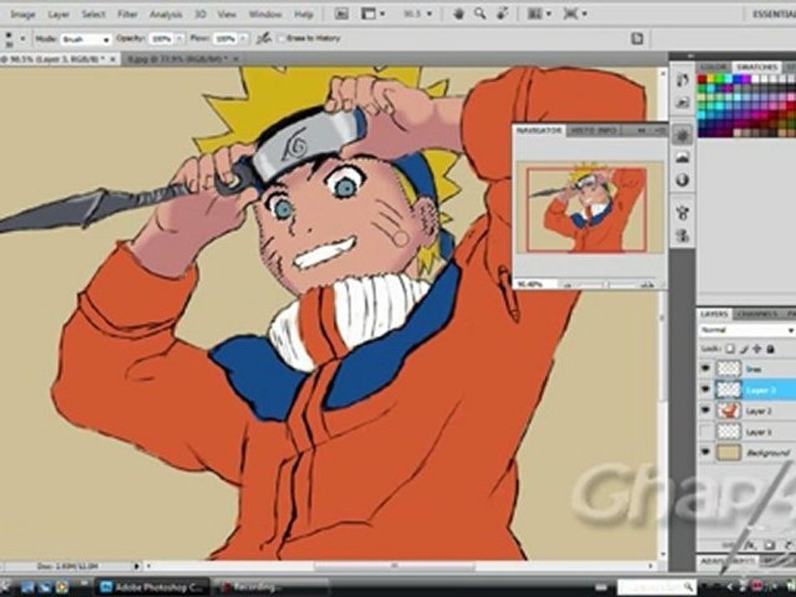
Task: Close the second jpg document tab
Action: pos(235,60)
